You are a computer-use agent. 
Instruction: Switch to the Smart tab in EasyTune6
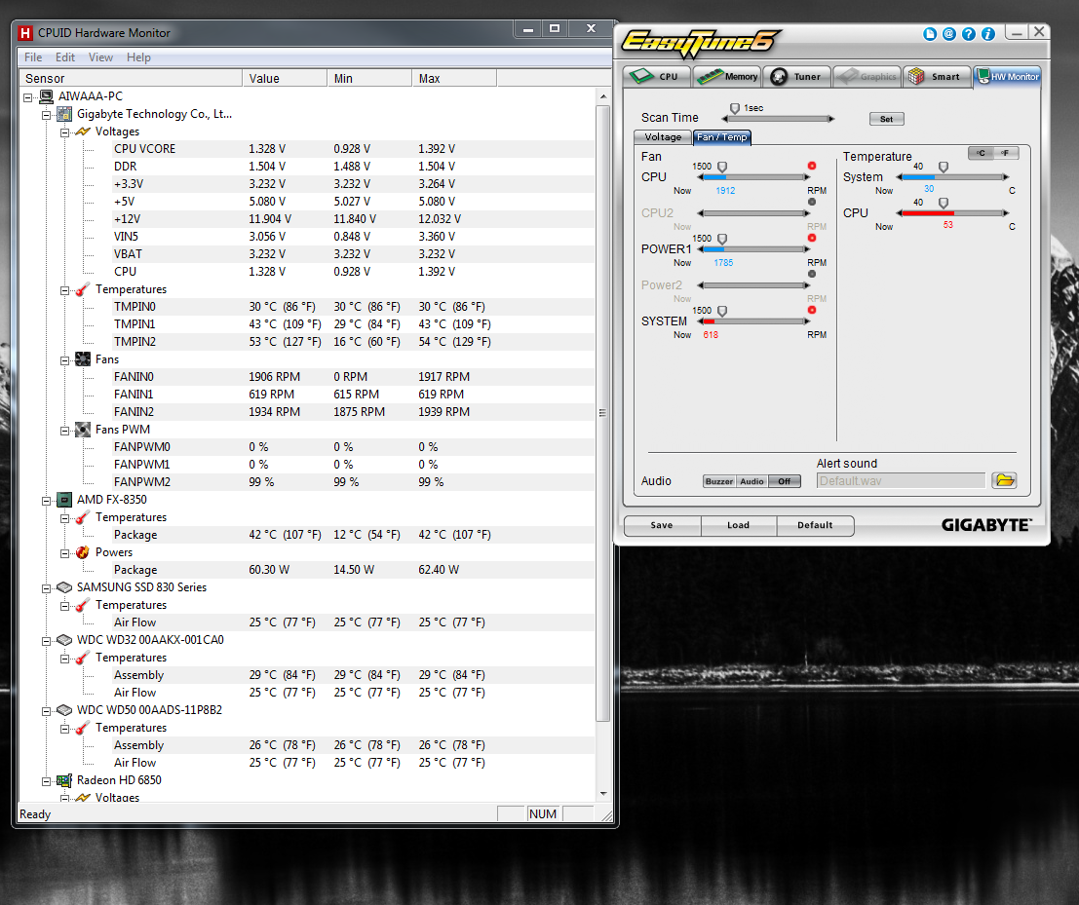936,76
